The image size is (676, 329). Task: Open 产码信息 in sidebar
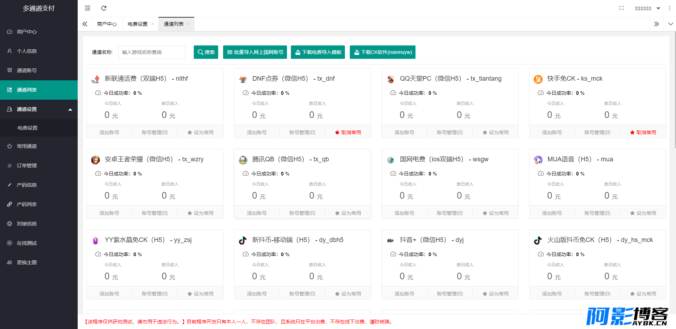39,185
